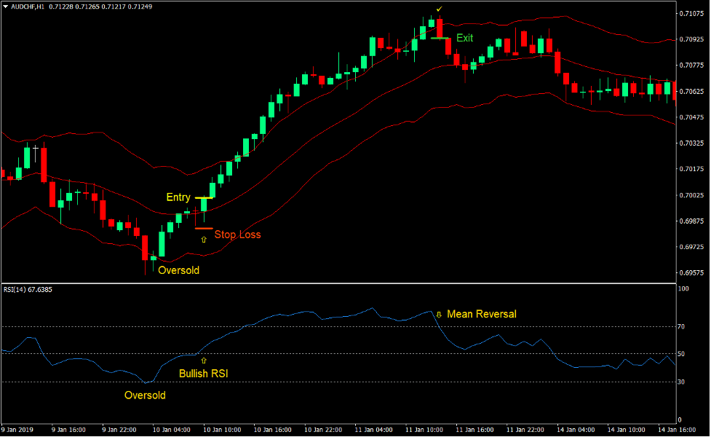Click the Oversold label in the price chart
This screenshot has width=711, height=437.
point(178,270)
